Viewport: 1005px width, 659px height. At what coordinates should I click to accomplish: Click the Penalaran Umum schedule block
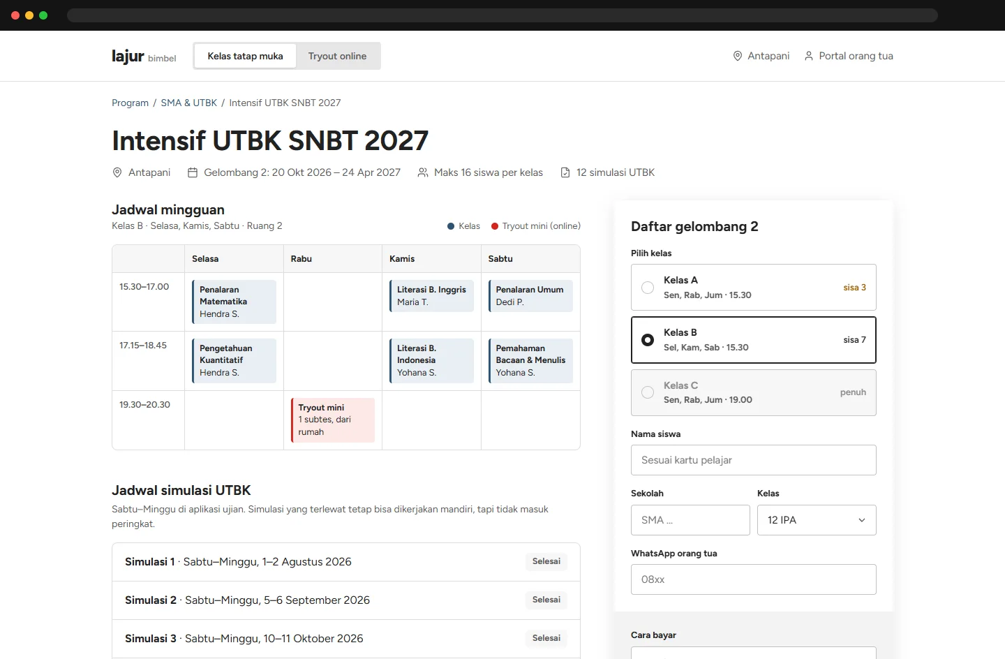530,295
